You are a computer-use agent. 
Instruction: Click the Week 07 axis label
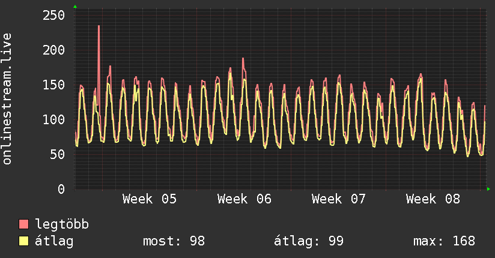[339, 199]
